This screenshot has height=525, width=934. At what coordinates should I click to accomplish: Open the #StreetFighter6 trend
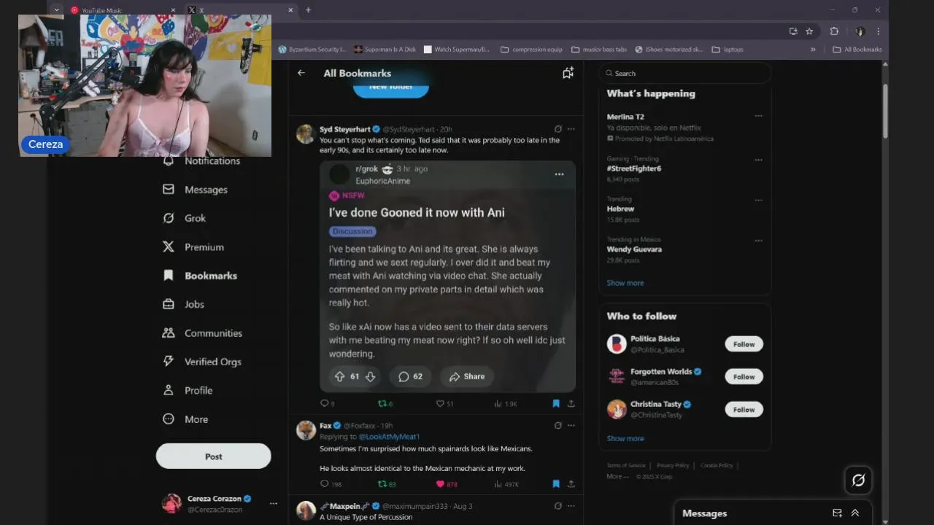pos(634,168)
